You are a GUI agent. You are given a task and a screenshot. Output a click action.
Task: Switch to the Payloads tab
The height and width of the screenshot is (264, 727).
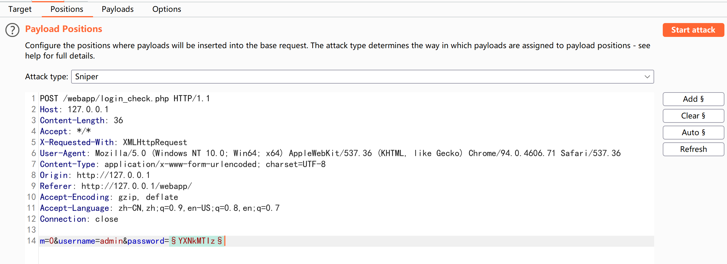118,9
